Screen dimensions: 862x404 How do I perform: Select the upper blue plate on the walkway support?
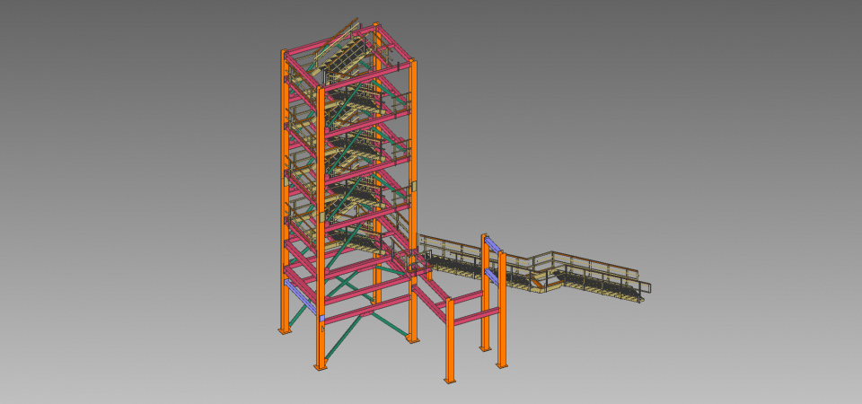pyautogui.click(x=490, y=243)
